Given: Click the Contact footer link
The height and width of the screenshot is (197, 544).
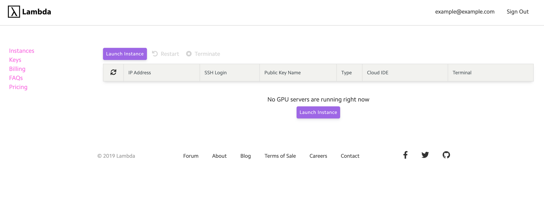Looking at the screenshot, I should pos(350,156).
